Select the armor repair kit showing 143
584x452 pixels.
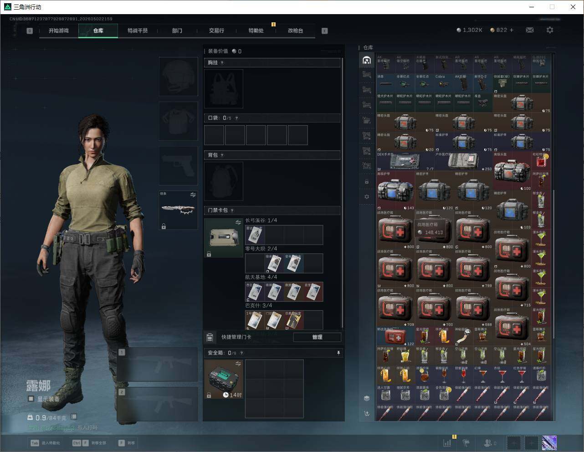396,191
